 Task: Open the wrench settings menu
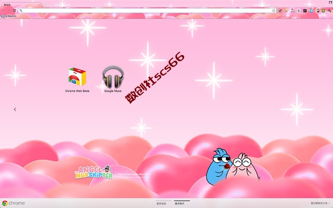pos(329,10)
